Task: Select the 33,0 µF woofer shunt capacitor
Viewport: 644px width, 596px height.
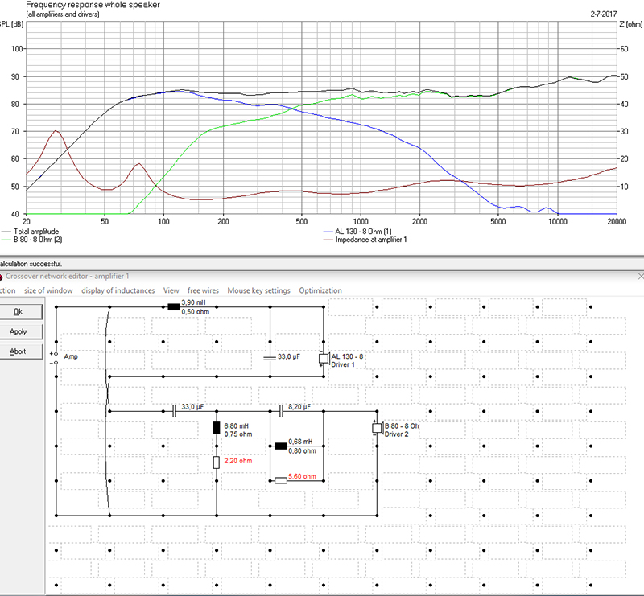Action: click(x=270, y=359)
